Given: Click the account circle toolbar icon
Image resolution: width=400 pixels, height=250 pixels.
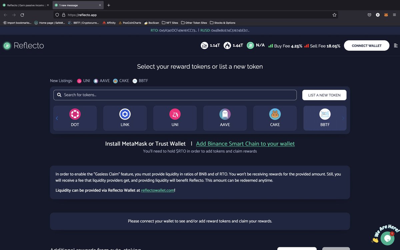Looking at the screenshot, I should click(x=378, y=15).
